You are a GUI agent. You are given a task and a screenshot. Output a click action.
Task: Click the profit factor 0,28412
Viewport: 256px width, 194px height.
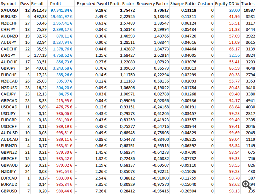click(x=128, y=191)
